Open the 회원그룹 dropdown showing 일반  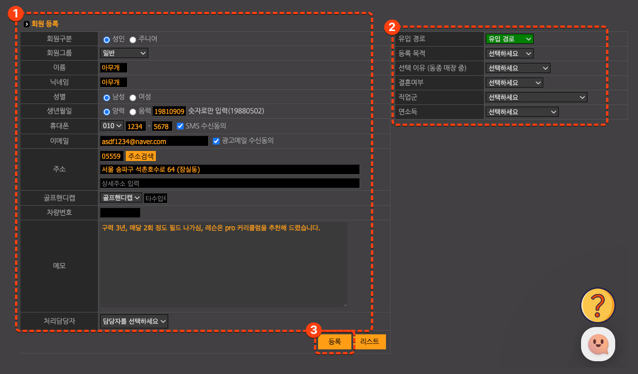[x=124, y=53]
